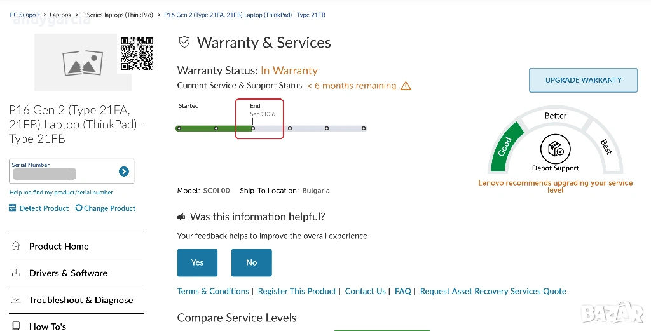Screen dimensions: 651x331
Task: Answer Yes to helpful feedback
Action: point(197,262)
